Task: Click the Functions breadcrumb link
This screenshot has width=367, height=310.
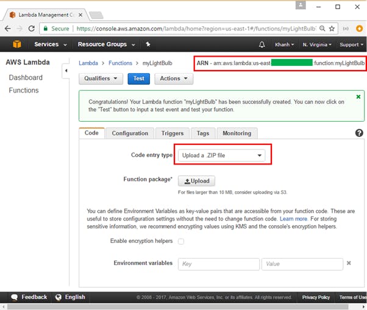Action: (120, 63)
